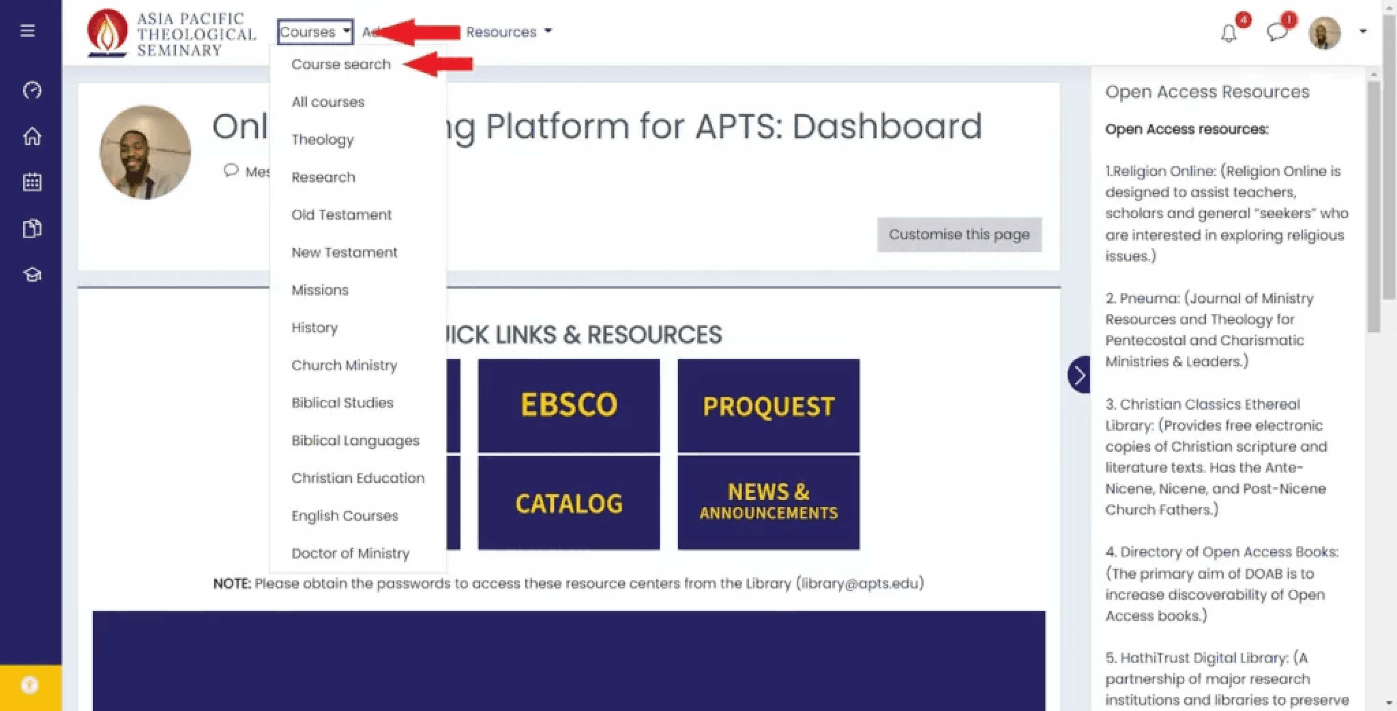The height and width of the screenshot is (711, 1397).
Task: Click the yellow accessibility button at bottom-left
Action: tap(30, 686)
